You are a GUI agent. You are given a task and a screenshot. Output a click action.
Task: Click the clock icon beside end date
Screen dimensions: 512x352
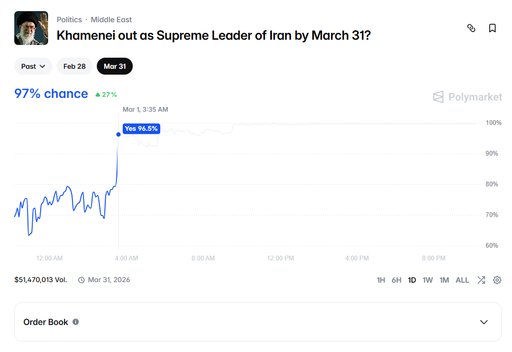click(81, 280)
